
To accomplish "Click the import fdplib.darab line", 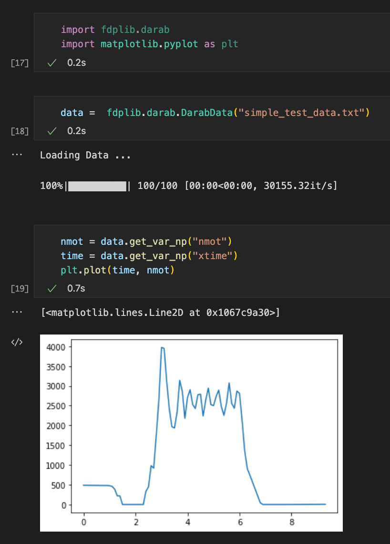I will coord(114,30).
